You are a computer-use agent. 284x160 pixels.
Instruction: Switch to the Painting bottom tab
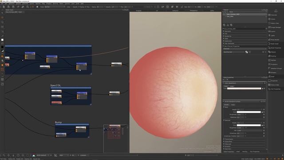click(x=245, y=152)
